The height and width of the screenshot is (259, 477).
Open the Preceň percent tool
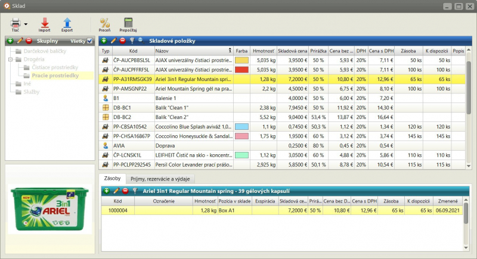click(104, 24)
